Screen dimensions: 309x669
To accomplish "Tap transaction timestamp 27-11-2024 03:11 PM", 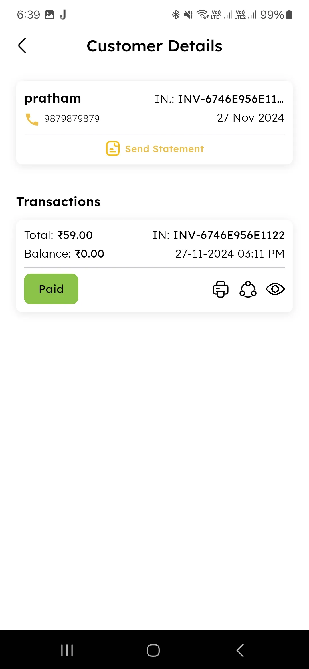I will pyautogui.click(x=230, y=254).
